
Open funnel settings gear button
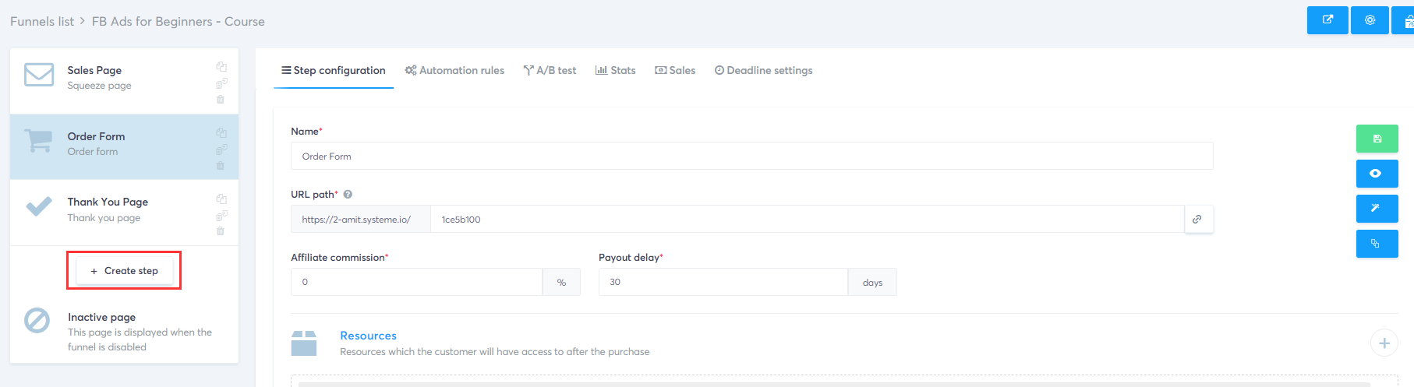1370,20
